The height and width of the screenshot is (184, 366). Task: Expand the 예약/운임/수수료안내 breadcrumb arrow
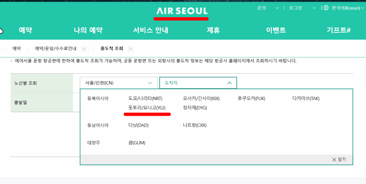coord(84,49)
